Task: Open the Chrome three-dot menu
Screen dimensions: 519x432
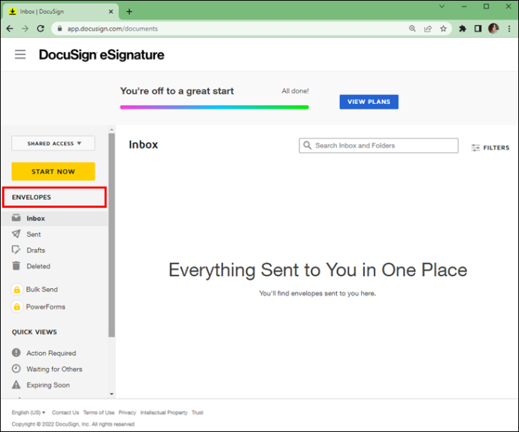Action: 509,29
